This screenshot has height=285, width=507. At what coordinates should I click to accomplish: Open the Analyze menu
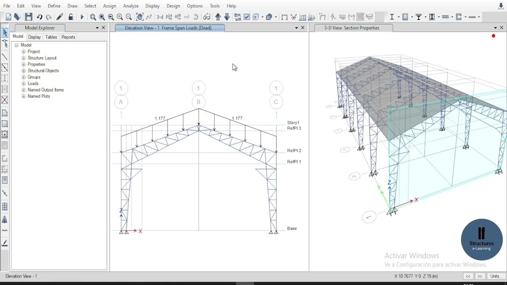tap(130, 6)
